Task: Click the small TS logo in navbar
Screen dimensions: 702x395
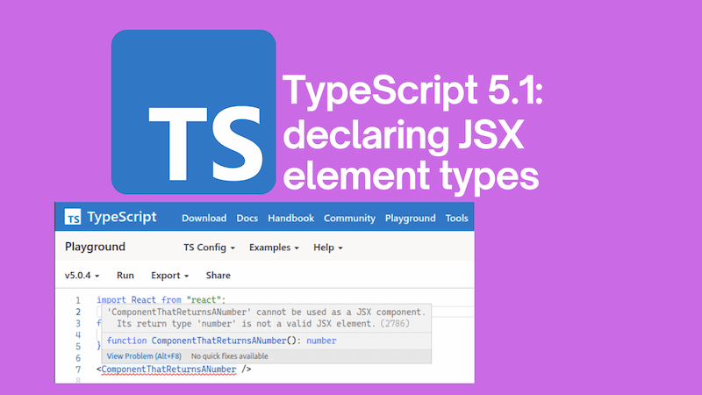Action: click(x=73, y=217)
